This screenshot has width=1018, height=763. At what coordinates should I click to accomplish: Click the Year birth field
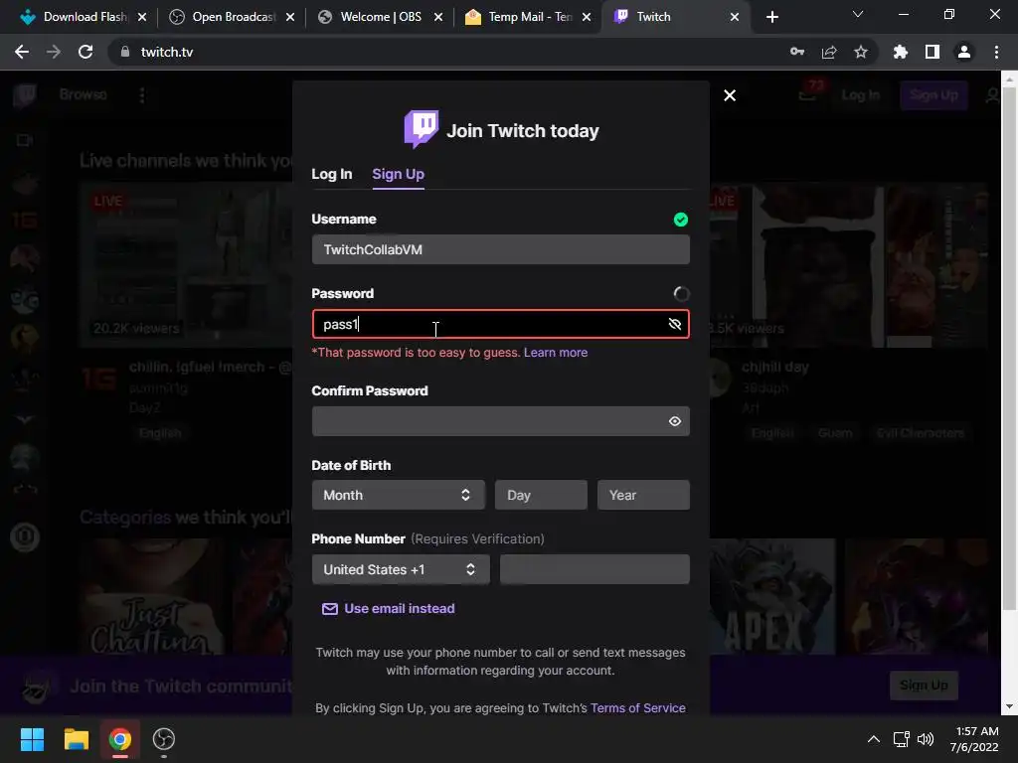point(643,495)
